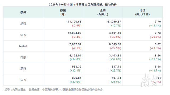Select the change value (+14.8%)
The image size is (170, 95).
[x=75, y=59]
